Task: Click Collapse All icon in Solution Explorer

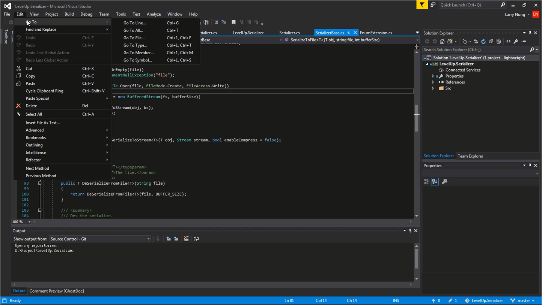Action: pos(491,41)
